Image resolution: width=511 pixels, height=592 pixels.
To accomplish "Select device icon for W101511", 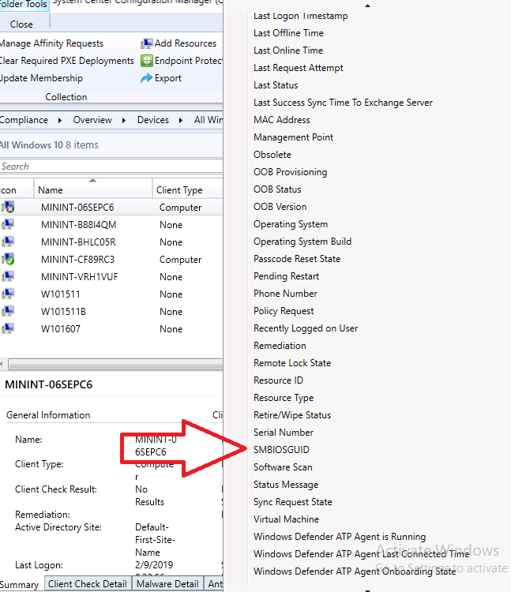I will coord(8,294).
